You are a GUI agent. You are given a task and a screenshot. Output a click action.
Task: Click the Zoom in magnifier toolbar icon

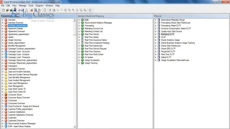[69, 10]
